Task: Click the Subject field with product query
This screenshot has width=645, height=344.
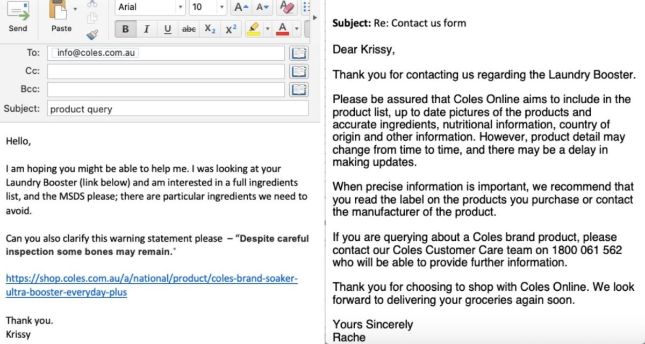Action: coord(177,109)
